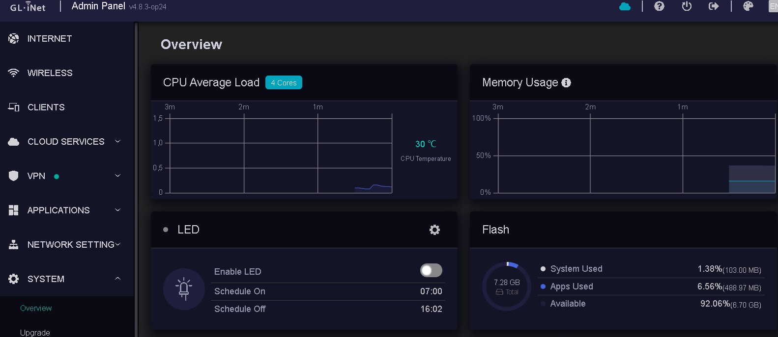Collapse the System menu chevron

point(117,279)
